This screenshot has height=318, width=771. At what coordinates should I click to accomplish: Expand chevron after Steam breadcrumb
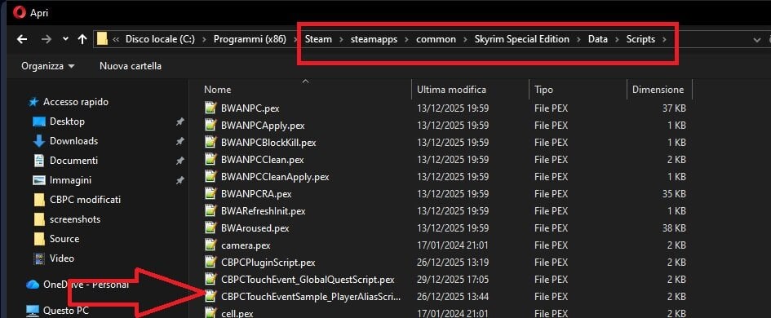click(341, 39)
